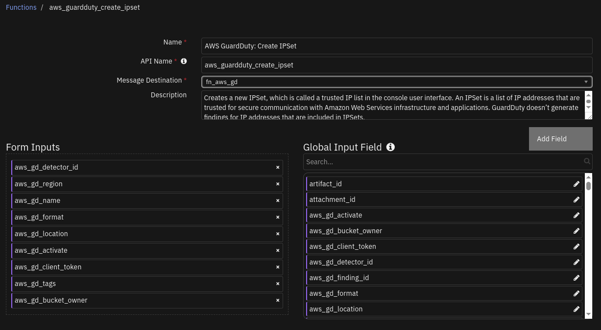Screen dimensions: 601x330
Task: Remove aws_gd_client_token from Form Inputs
Action: [x=278, y=267]
